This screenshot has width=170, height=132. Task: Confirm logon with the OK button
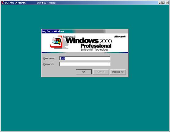click(84, 72)
